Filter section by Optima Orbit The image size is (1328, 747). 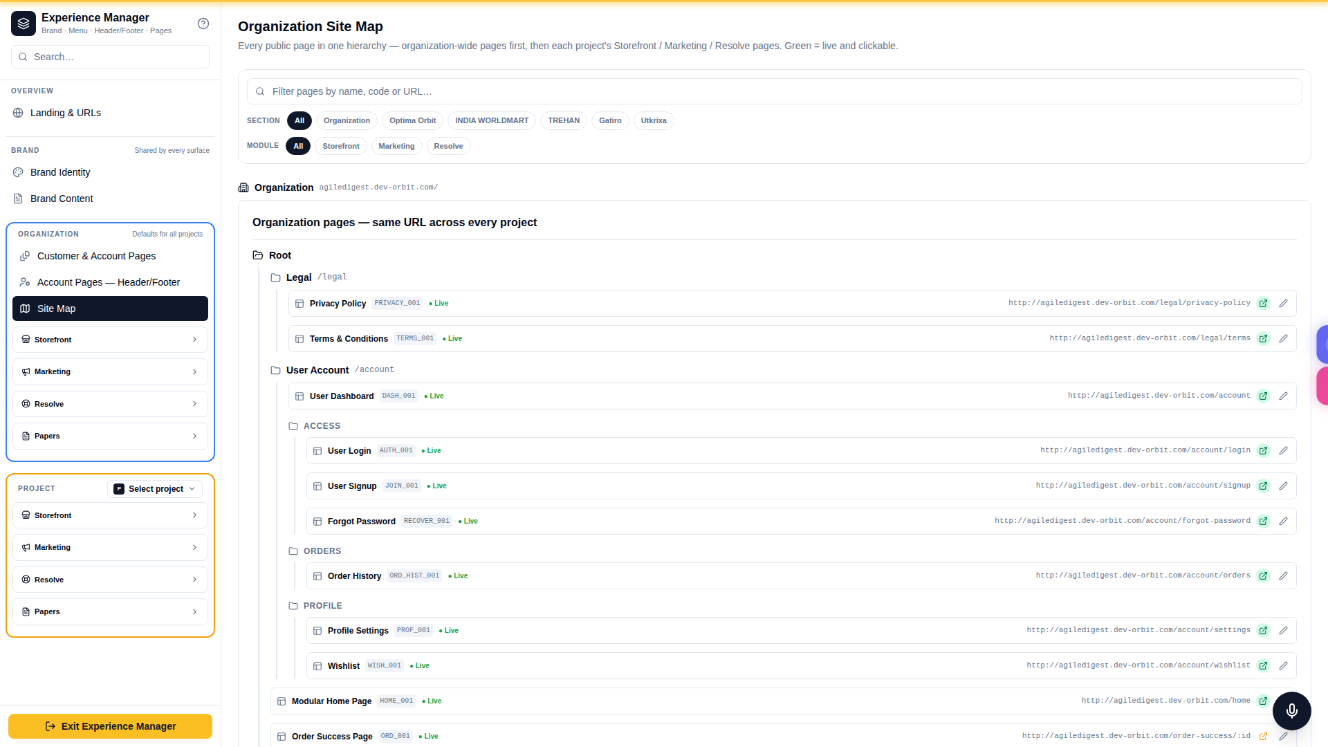point(413,120)
